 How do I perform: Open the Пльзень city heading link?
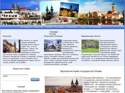[7, 36]
